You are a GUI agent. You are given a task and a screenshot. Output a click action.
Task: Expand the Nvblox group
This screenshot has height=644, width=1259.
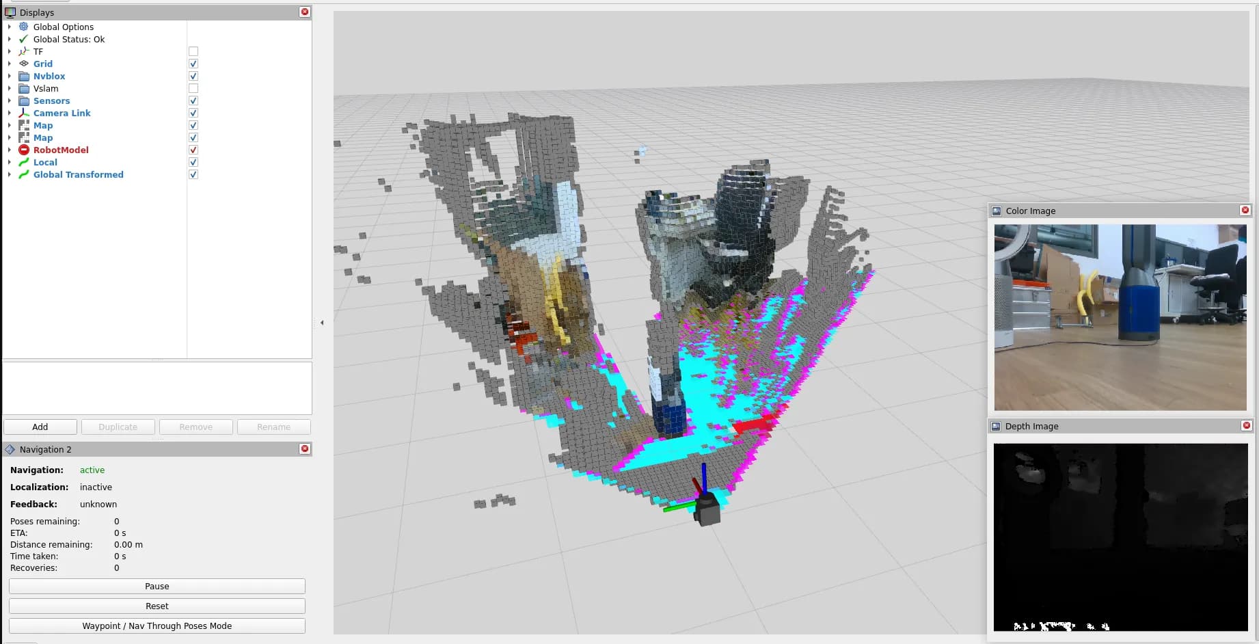click(10, 76)
